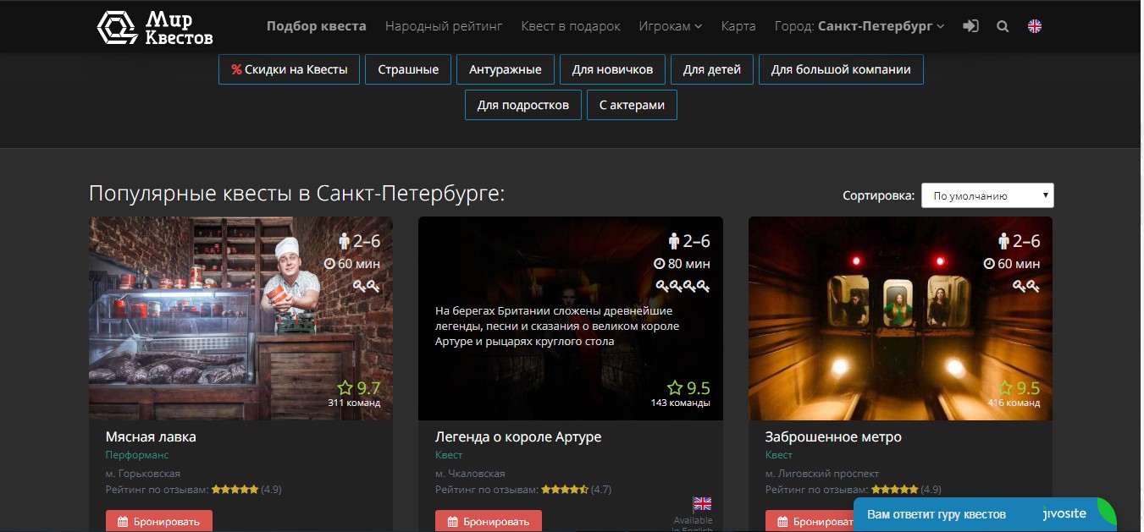Click 143 команды count
The image size is (1144, 532).
681,403
